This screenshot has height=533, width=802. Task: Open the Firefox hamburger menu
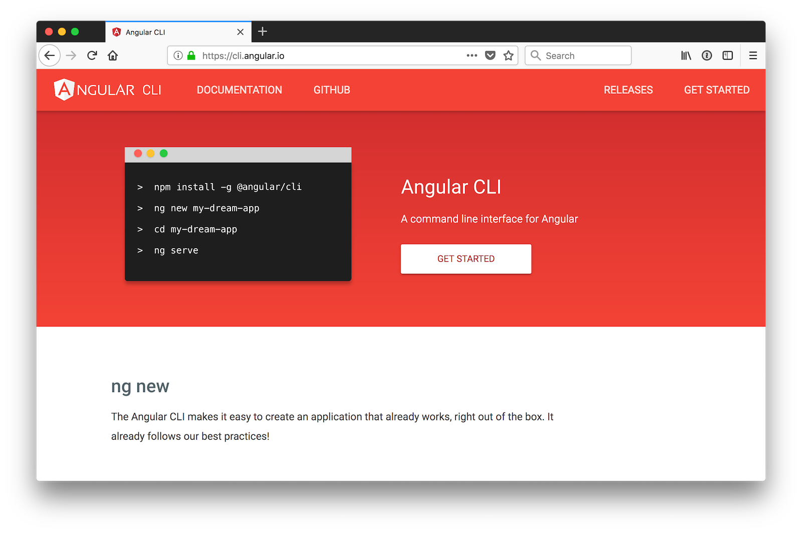point(753,56)
